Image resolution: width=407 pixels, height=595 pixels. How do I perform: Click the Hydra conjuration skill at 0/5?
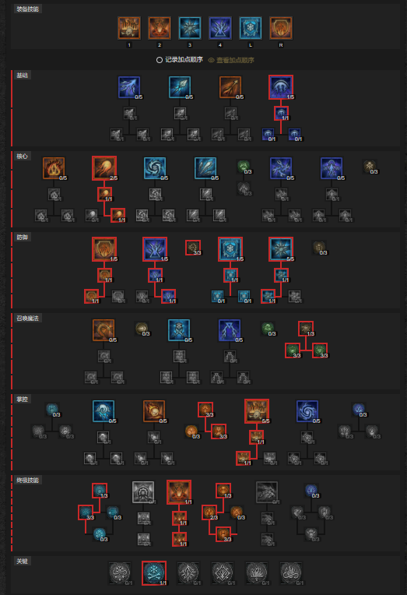pos(104,330)
